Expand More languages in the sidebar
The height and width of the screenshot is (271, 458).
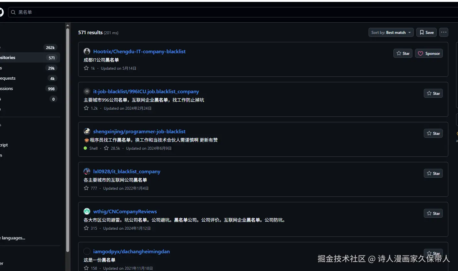[x=13, y=238]
